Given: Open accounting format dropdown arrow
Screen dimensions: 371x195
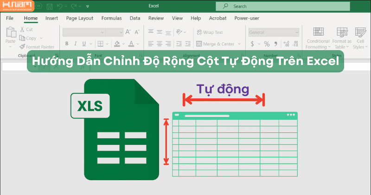Looking at the screenshot, I should pos(259,44).
